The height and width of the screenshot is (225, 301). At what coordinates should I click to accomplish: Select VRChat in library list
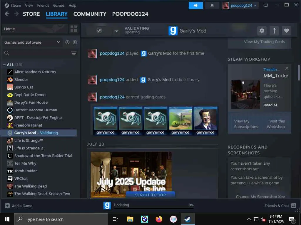click(x=39, y=178)
